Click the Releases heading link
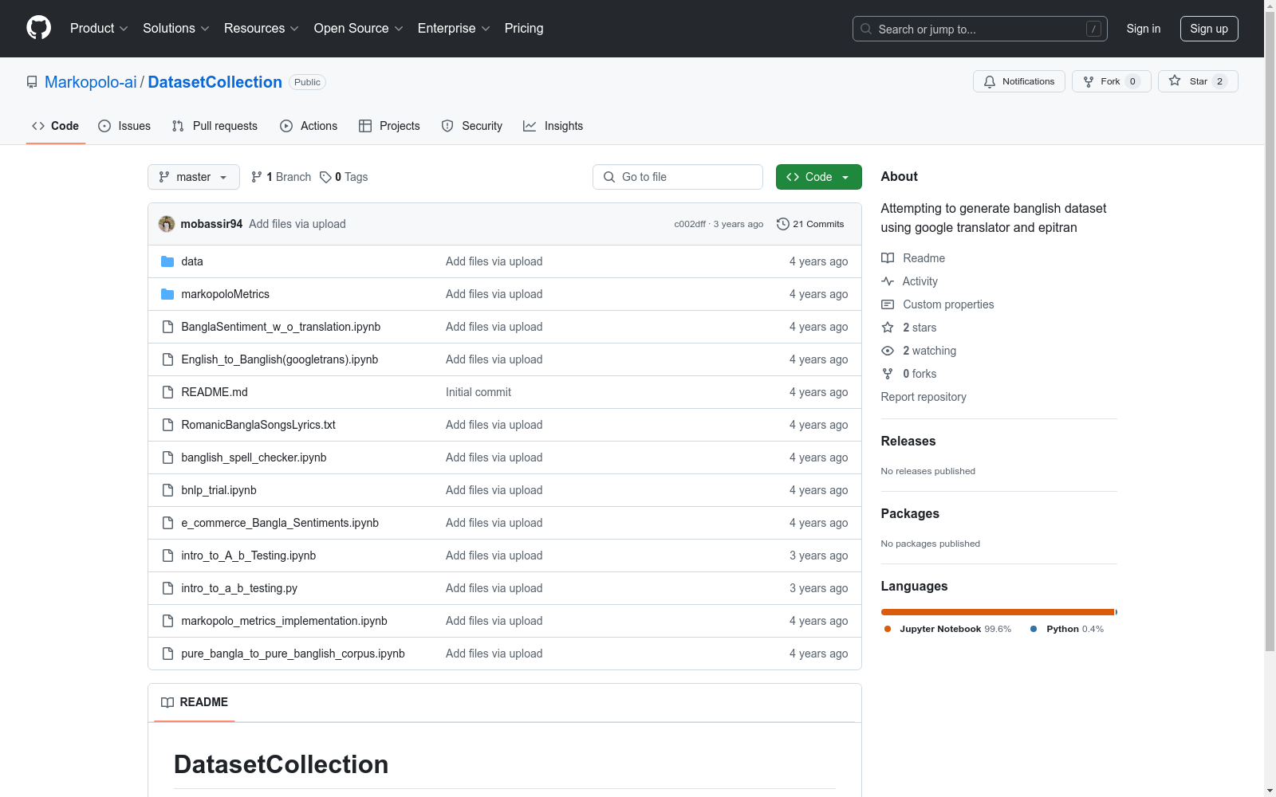Viewport: 1276px width, 797px height. (x=908, y=441)
